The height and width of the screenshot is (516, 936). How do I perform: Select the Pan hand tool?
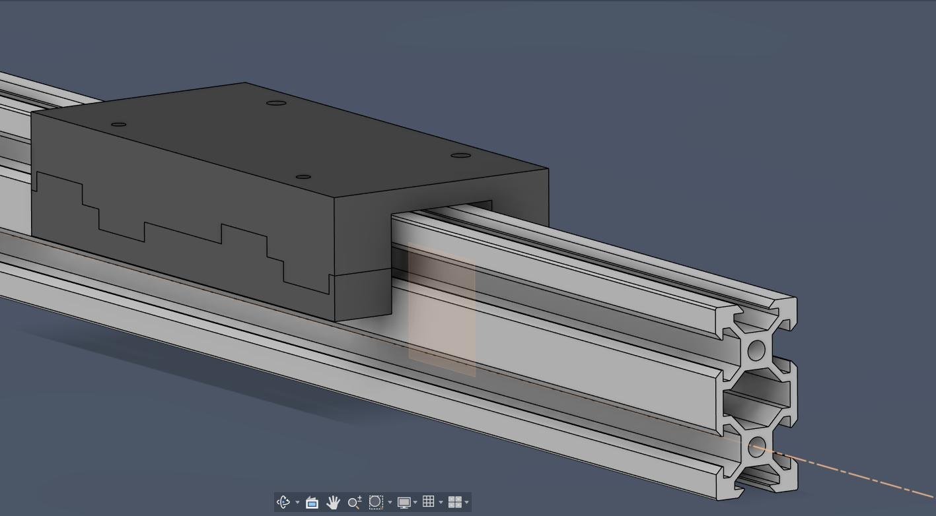click(333, 502)
